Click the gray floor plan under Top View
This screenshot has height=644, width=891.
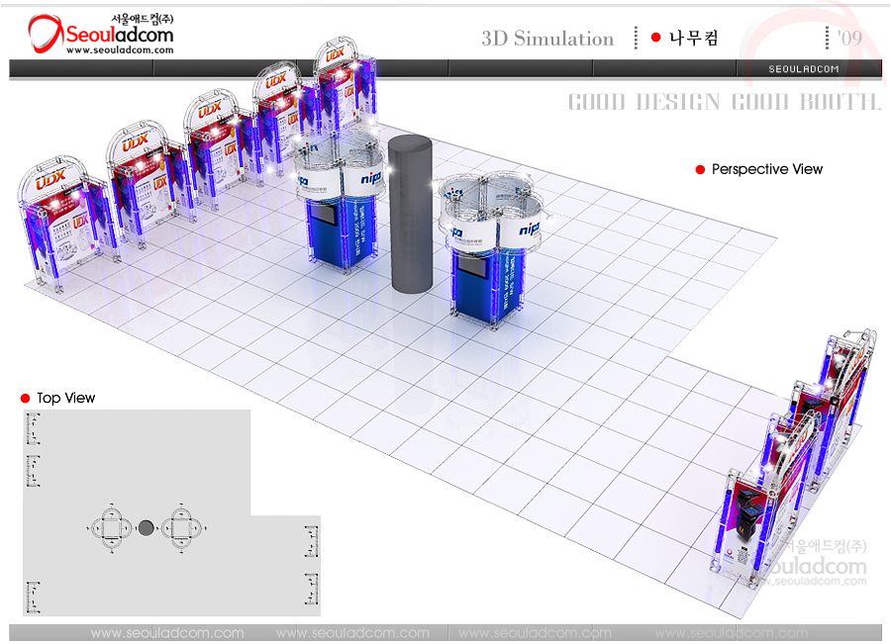click(171, 512)
